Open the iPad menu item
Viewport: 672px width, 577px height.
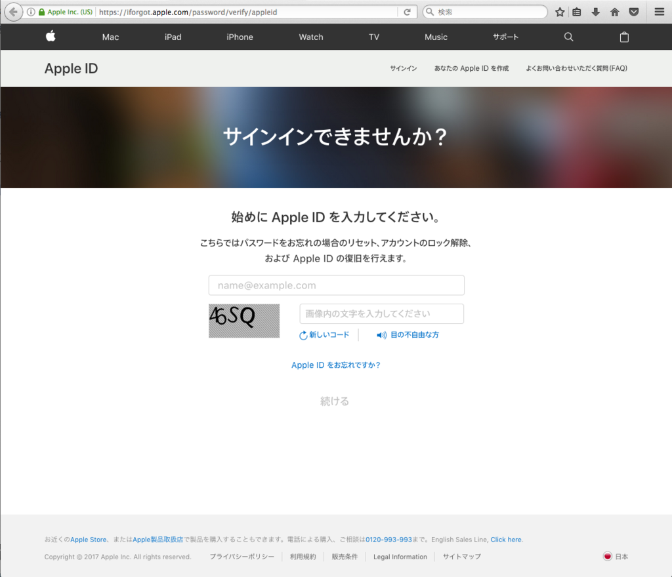pyautogui.click(x=173, y=37)
